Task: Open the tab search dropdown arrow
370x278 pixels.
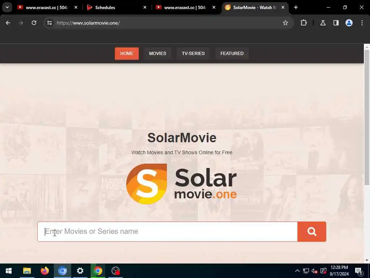Action: [7, 7]
